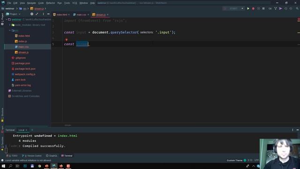
Task: Click the Run with Coverage icon
Action: pos(258,8)
